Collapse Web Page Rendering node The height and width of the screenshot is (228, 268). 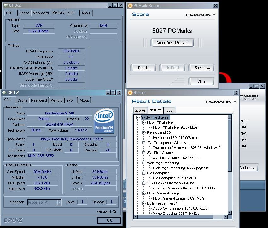coord(143,163)
